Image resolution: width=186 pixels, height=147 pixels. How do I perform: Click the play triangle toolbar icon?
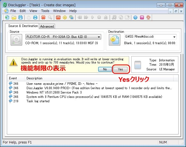click(x=93, y=17)
